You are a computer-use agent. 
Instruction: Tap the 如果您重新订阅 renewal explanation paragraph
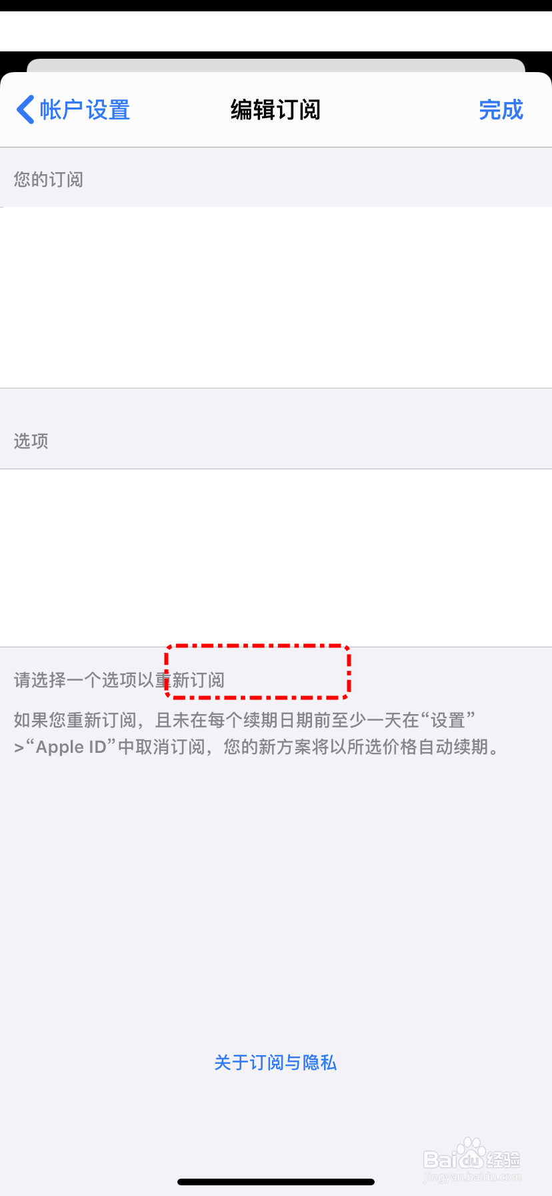[257, 733]
